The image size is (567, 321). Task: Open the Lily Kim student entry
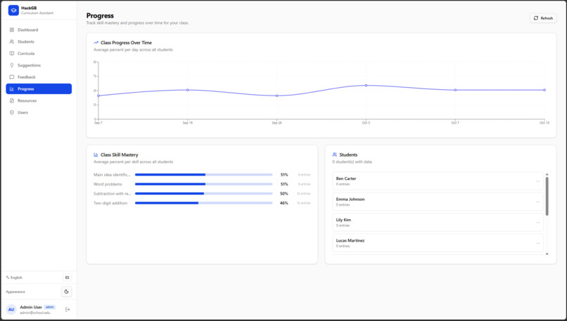tap(438, 223)
